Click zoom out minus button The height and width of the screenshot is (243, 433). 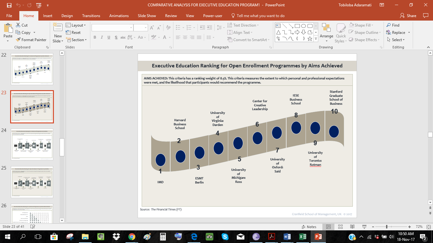pos(372,227)
